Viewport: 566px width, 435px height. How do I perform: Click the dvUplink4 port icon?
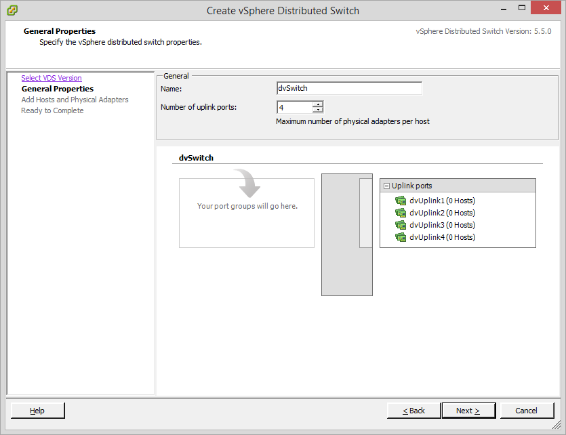(x=400, y=237)
